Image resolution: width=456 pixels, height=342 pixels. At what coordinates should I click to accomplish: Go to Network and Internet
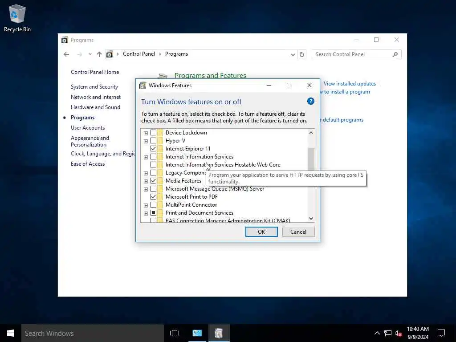(x=96, y=97)
